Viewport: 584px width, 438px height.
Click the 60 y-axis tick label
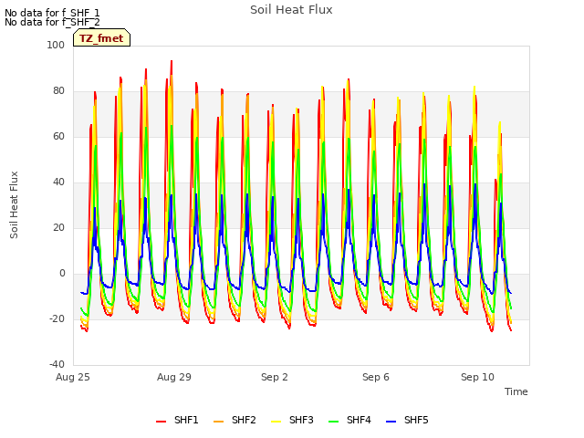tap(58, 136)
